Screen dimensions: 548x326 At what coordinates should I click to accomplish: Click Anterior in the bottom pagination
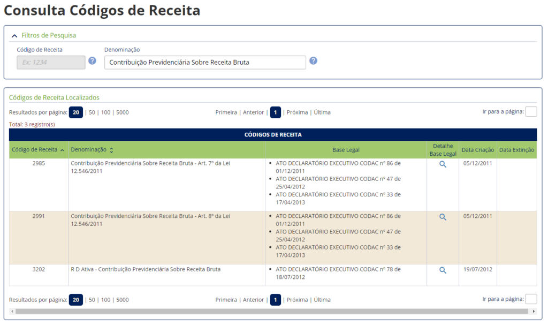point(253,300)
